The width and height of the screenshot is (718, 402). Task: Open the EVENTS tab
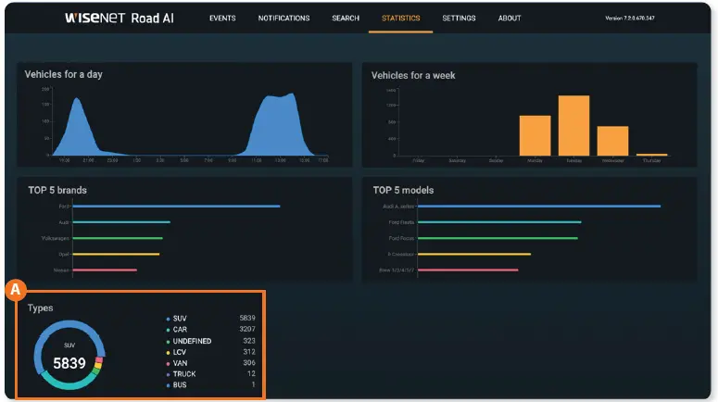pyautogui.click(x=222, y=19)
